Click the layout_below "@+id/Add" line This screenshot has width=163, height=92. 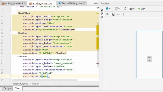tap(45, 66)
